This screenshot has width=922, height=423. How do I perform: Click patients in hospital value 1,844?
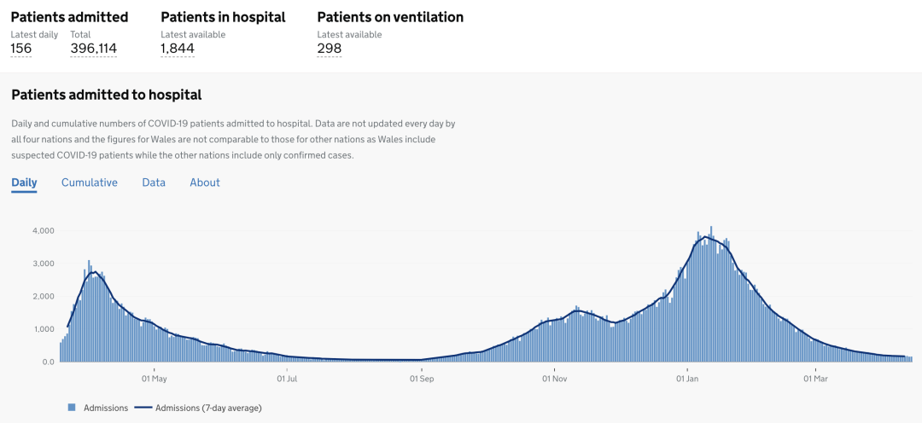(x=178, y=49)
